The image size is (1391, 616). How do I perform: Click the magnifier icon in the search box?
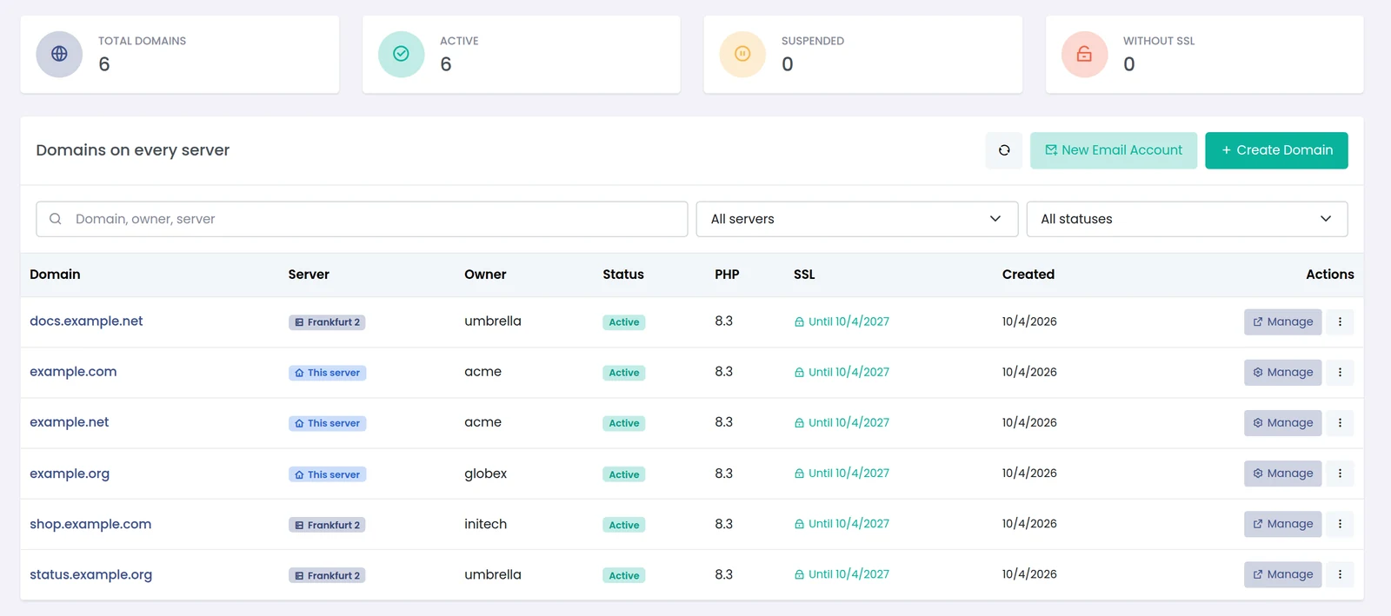[x=56, y=219]
